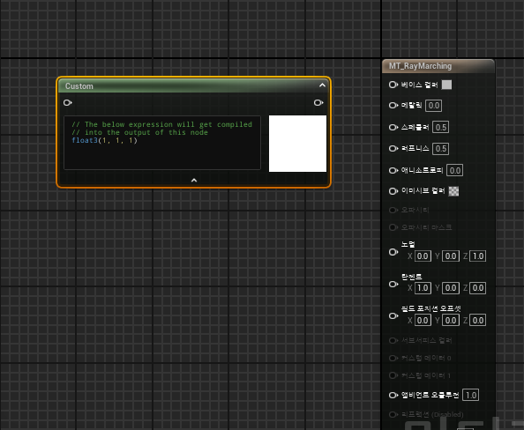The width and height of the screenshot is (524, 430).
Task: Click the Custom node's output pin
Action: [x=318, y=102]
